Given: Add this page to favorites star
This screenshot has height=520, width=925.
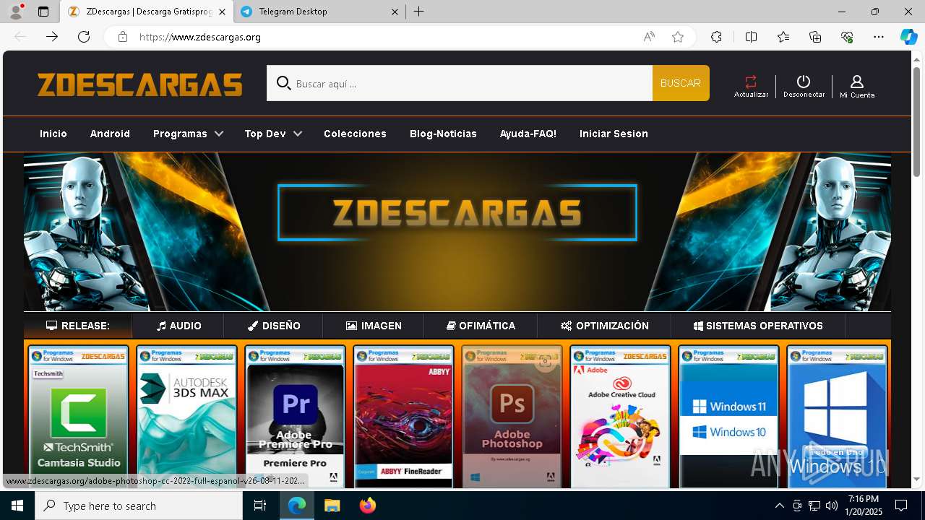Looking at the screenshot, I should point(678,37).
